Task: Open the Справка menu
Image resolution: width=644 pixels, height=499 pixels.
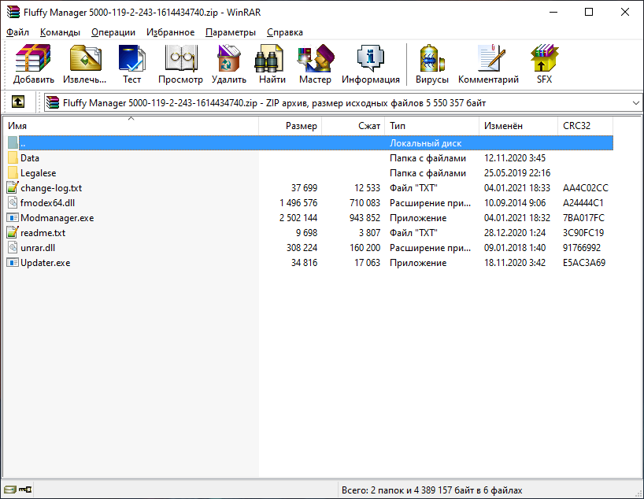Action: coord(285,32)
